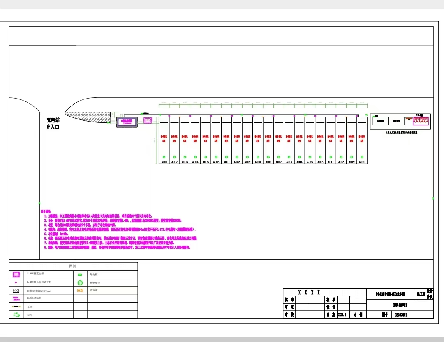Image resolution: width=444 pixels, height=342 pixels.
Task: Click the 充电站出入口 entrance label
Action: point(53,124)
